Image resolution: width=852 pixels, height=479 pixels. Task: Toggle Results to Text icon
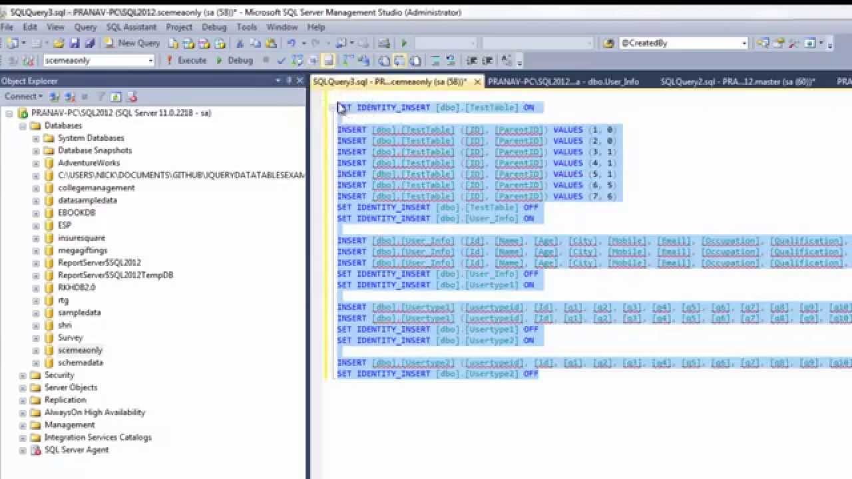pyautogui.click(x=384, y=61)
